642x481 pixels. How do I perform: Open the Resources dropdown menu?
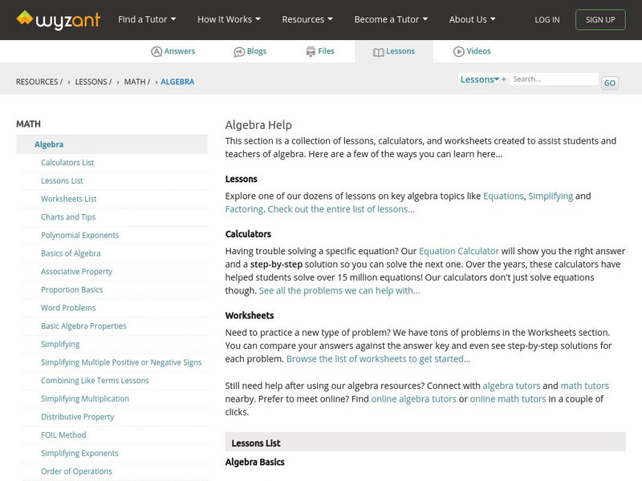pyautogui.click(x=308, y=19)
